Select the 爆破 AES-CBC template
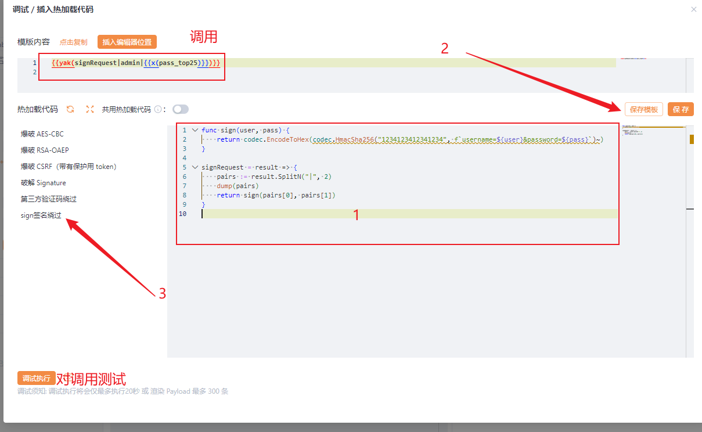 tap(42, 134)
